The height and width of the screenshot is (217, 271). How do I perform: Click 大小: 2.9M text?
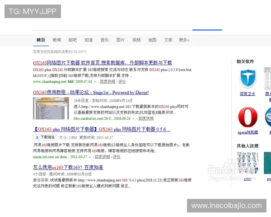[68, 138]
